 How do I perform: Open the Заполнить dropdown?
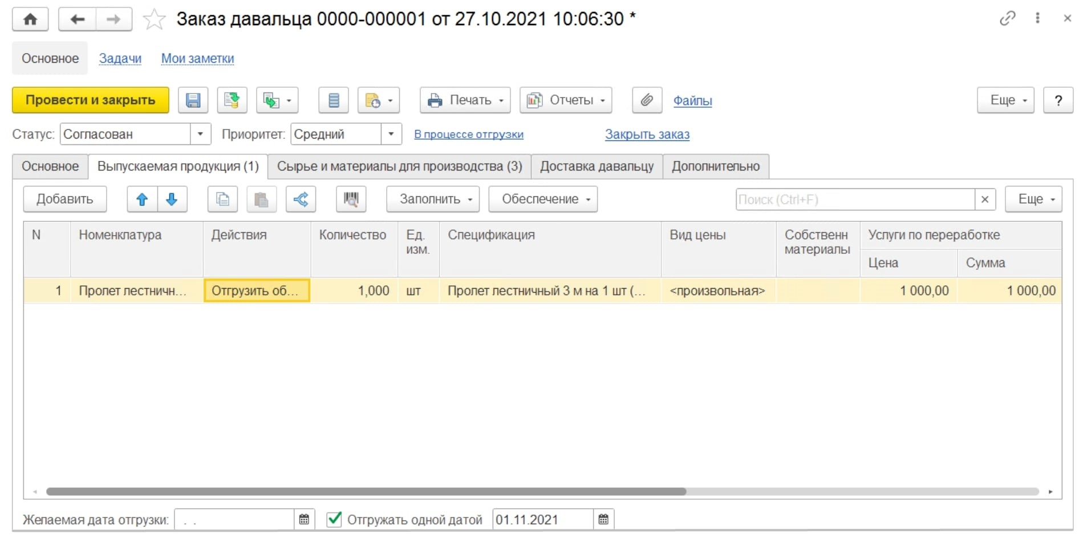click(433, 199)
